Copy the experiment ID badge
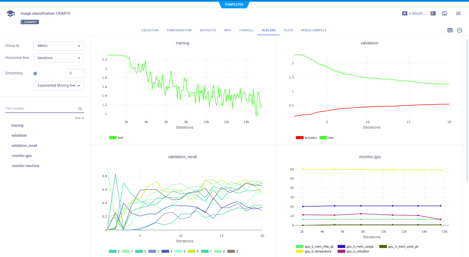Screen dimensions: 469x257 click(x=414, y=13)
